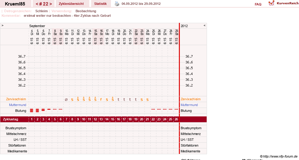Viewport: 299px width, 160px height.
Task: Click the spotting dots on cycle day 22
Action: [153, 109]
